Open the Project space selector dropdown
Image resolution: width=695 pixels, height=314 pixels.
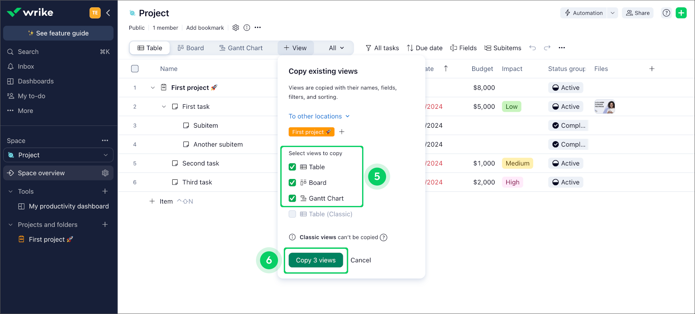pyautogui.click(x=58, y=155)
